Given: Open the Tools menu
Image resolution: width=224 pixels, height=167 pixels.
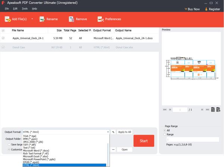Looking at the screenshot, I should [x=24, y=8].
